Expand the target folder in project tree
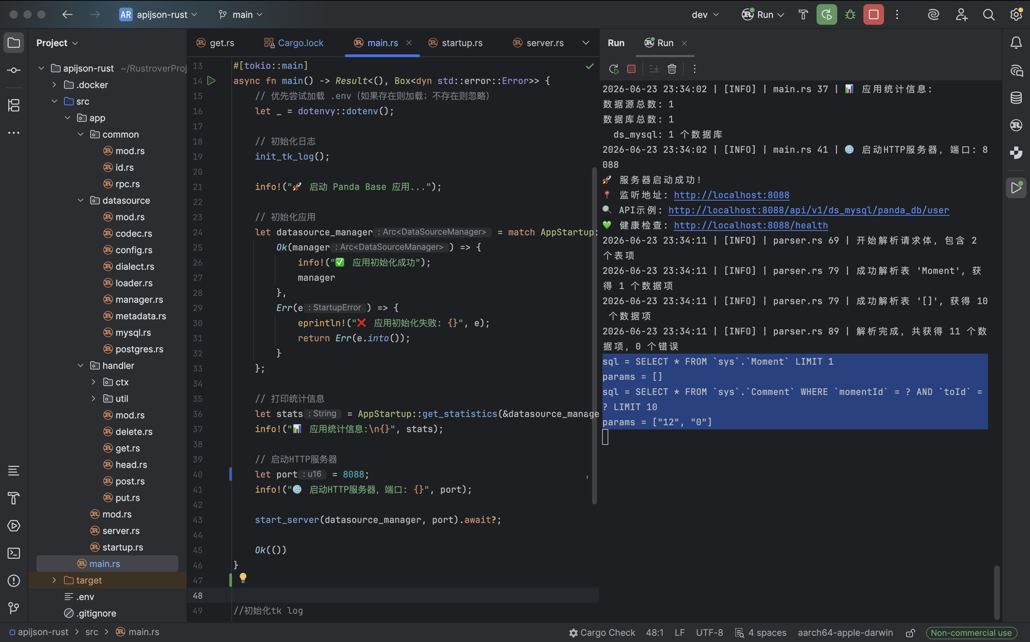The image size is (1030, 642). [54, 580]
